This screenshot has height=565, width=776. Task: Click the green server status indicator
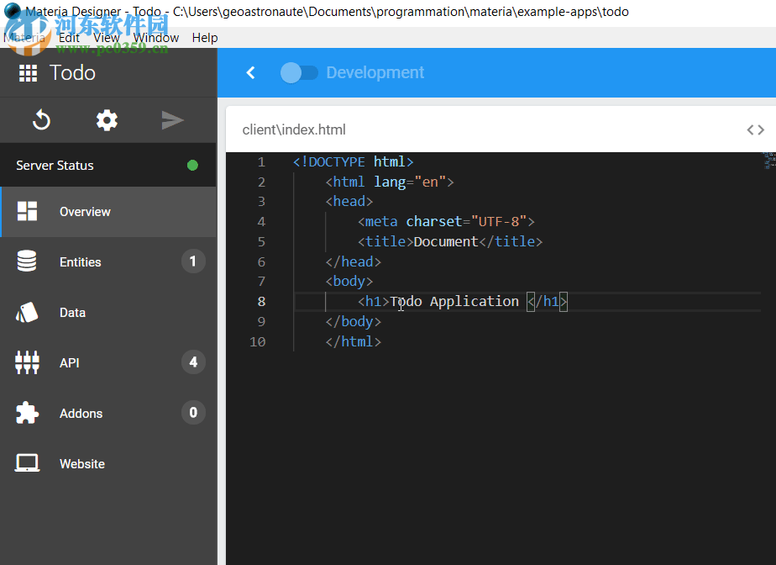point(192,166)
